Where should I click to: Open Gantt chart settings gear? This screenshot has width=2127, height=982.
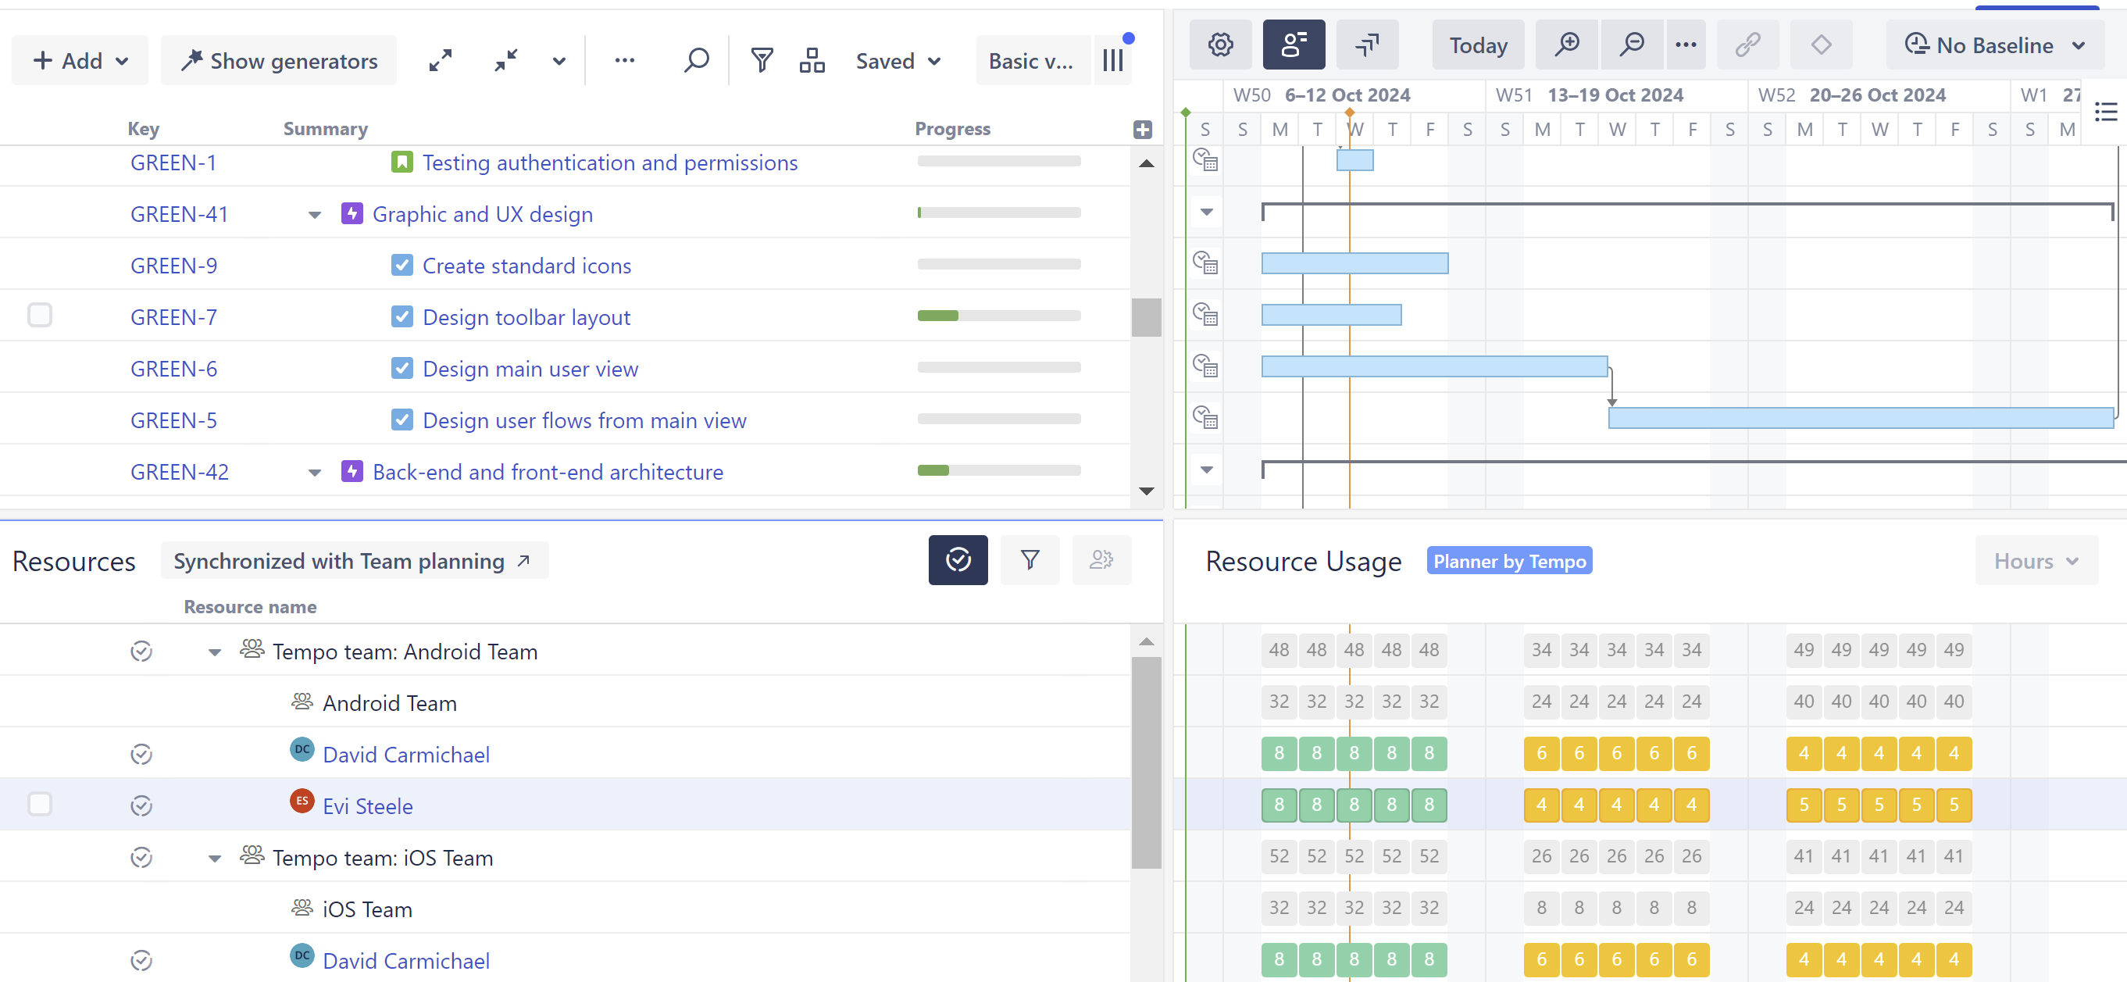[1219, 45]
